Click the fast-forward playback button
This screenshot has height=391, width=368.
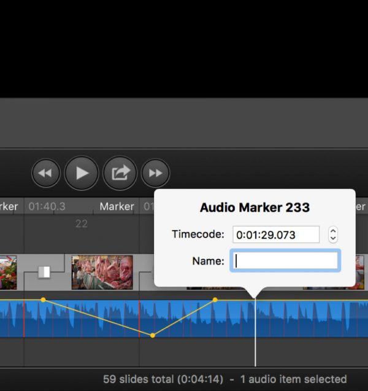155,173
